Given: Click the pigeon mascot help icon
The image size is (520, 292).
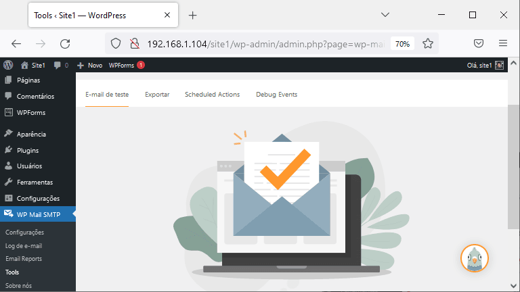Looking at the screenshot, I should point(474,258).
